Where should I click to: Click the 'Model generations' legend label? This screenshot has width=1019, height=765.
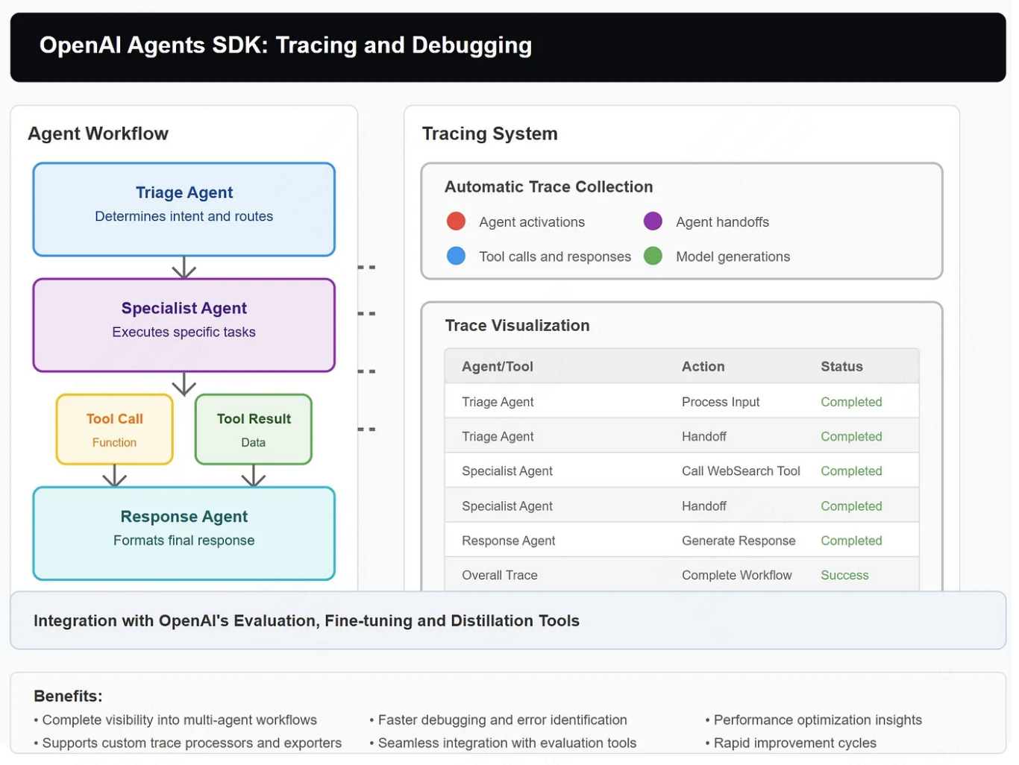point(733,256)
